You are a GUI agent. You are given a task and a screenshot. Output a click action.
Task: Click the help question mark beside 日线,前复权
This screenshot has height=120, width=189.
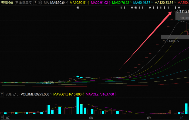(x=35, y=2)
